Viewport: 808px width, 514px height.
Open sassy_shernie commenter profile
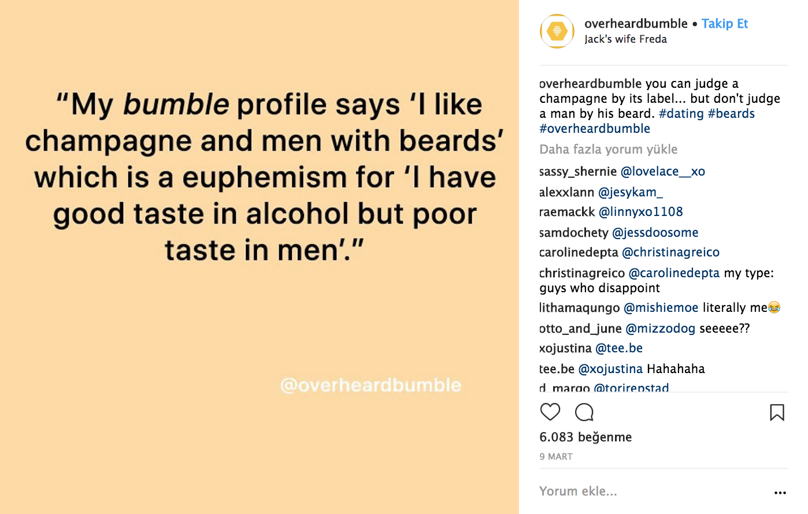(x=578, y=172)
